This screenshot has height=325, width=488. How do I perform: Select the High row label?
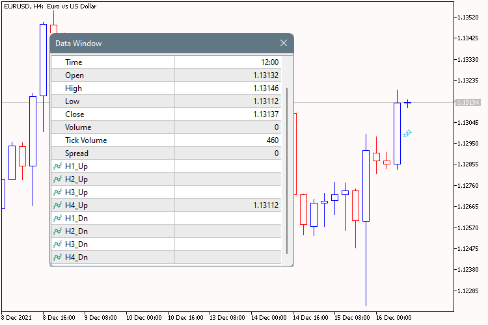click(x=74, y=88)
